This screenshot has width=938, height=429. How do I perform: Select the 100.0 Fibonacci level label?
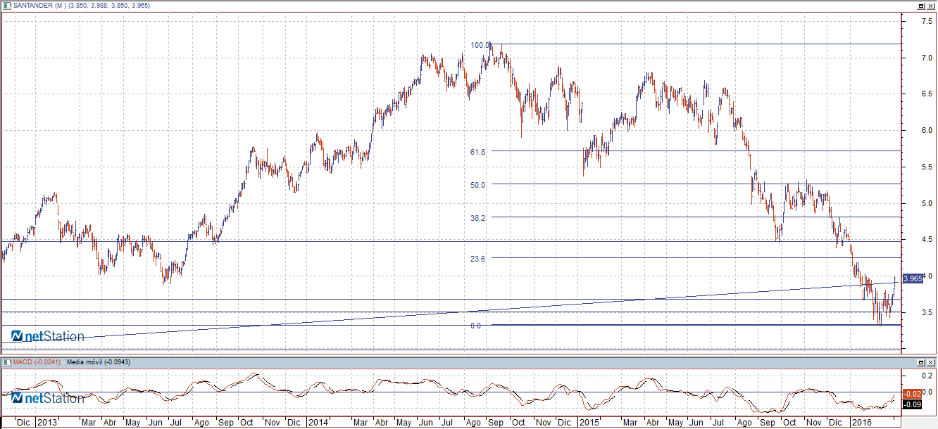pos(480,45)
